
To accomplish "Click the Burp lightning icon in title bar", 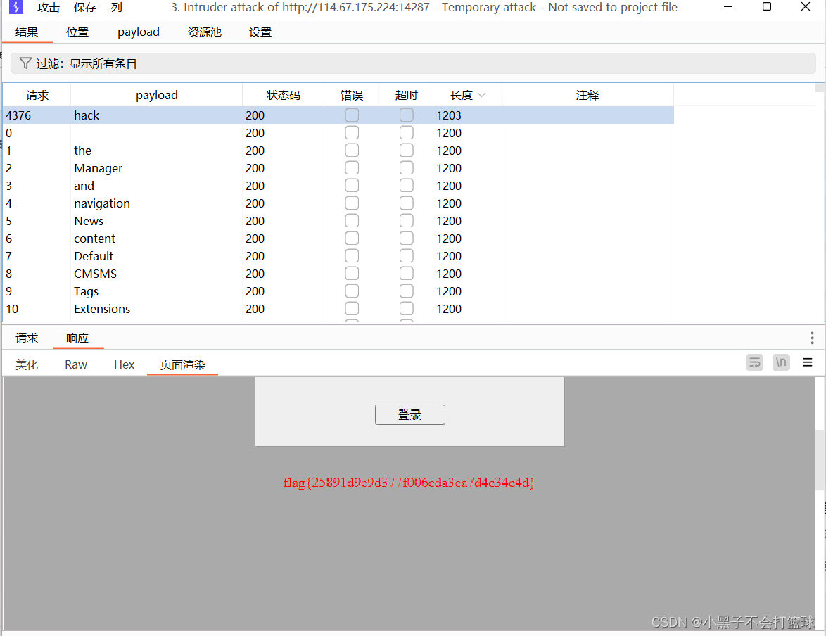I will tap(15, 8).
